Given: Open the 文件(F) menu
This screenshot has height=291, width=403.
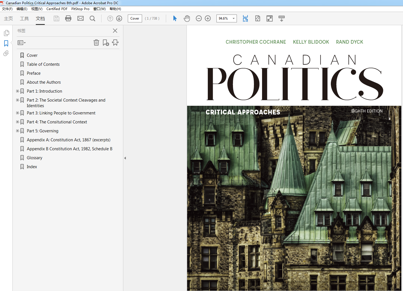Looking at the screenshot, I should [7, 9].
